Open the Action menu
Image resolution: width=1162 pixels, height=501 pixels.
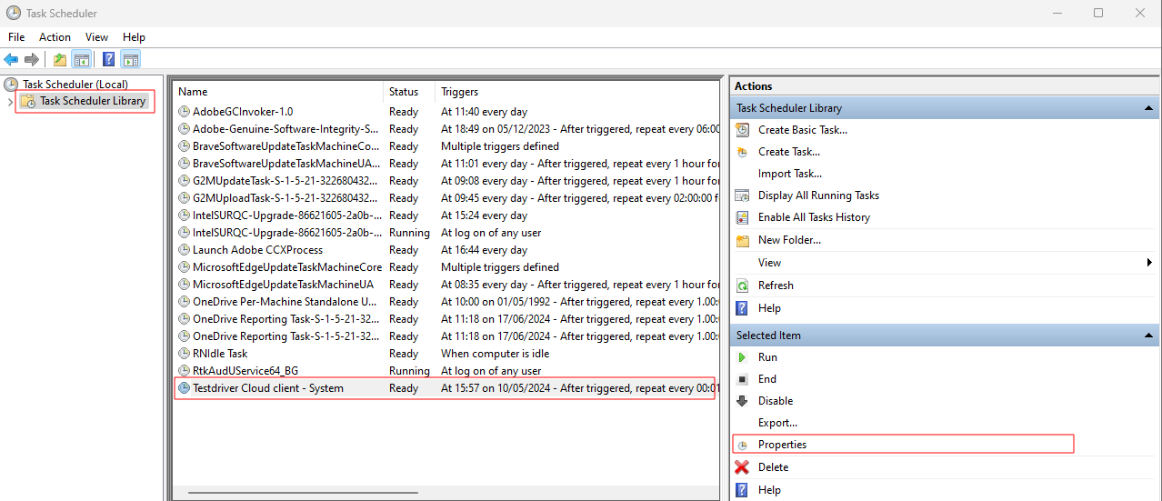(55, 37)
